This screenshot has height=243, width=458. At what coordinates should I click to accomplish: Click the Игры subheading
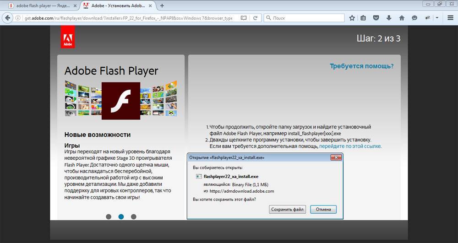(x=72, y=145)
